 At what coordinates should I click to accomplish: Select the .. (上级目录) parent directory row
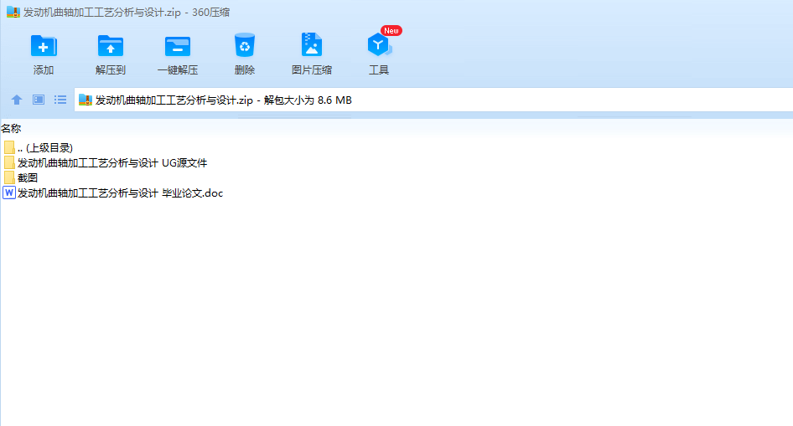[x=38, y=148]
